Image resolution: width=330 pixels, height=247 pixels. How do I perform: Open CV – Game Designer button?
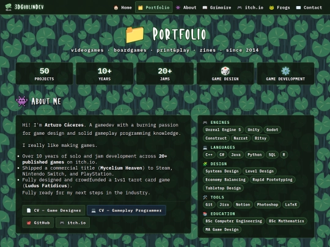(x=54, y=210)
